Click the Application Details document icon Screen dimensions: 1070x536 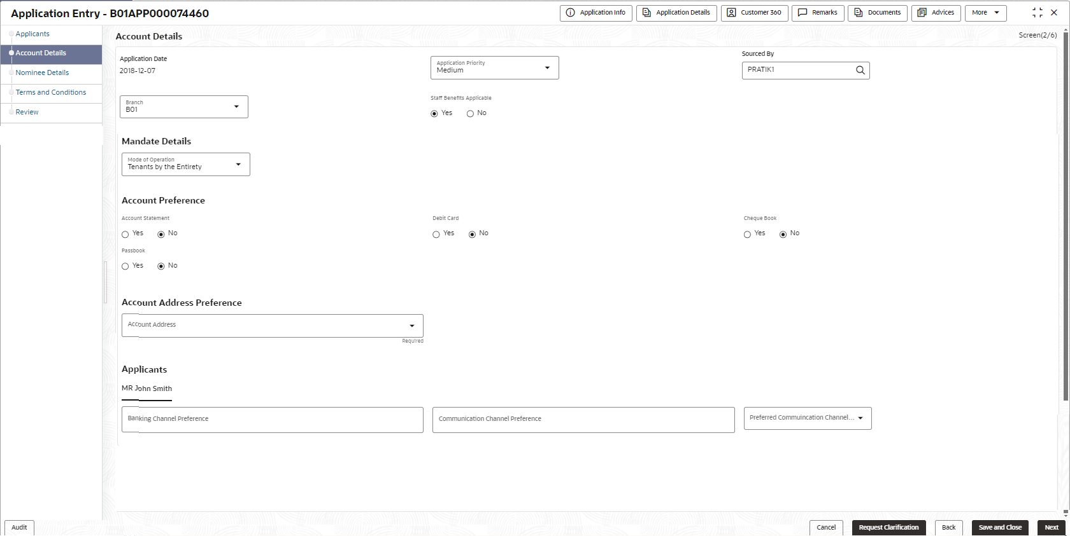pos(646,13)
